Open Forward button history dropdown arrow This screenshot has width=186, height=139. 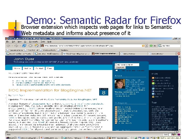(x=20, y=46)
